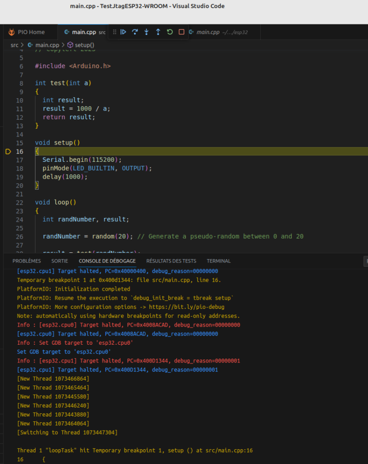
Task: Click the Step Out debug icon
Action: point(158,32)
